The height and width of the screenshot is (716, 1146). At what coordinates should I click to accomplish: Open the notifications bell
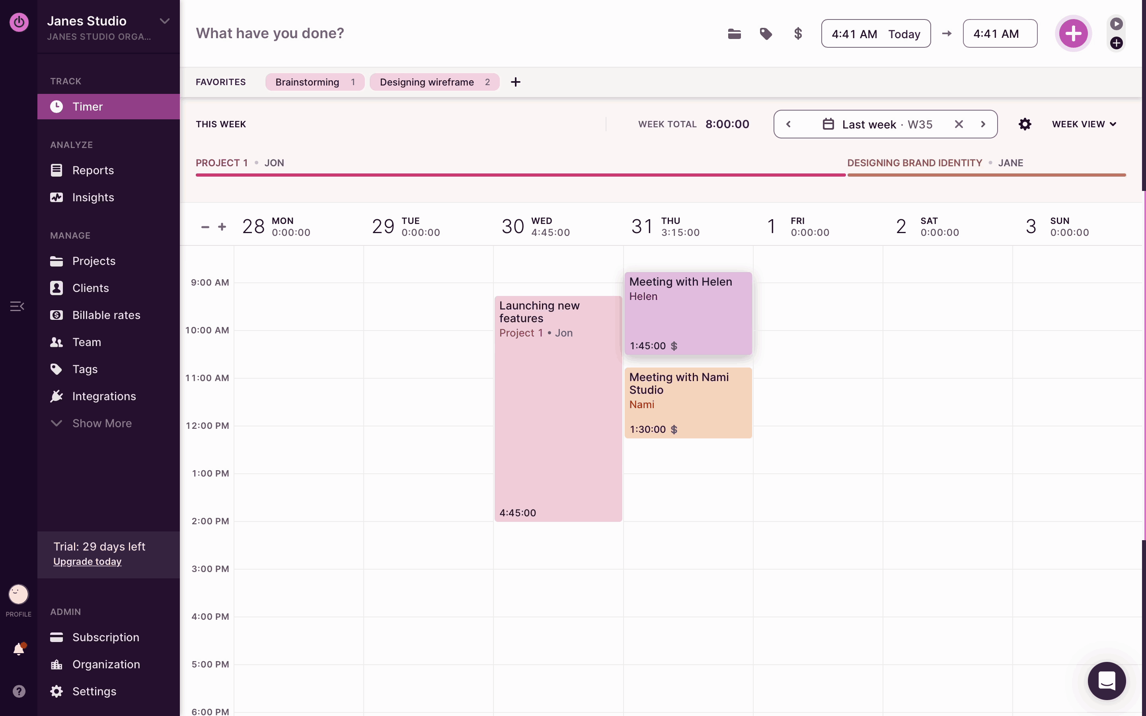click(x=19, y=649)
